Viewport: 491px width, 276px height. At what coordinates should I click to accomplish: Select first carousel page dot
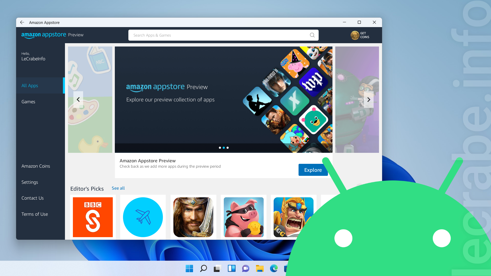220,148
